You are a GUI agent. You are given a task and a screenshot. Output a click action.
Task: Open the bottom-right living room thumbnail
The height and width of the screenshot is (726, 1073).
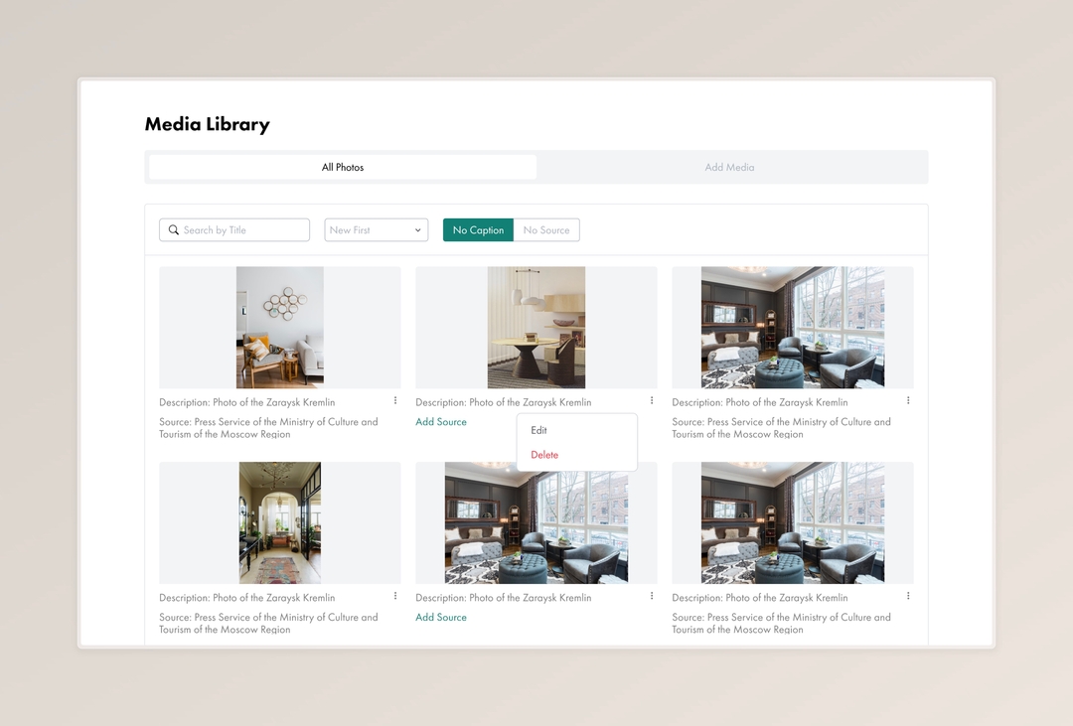pos(793,522)
